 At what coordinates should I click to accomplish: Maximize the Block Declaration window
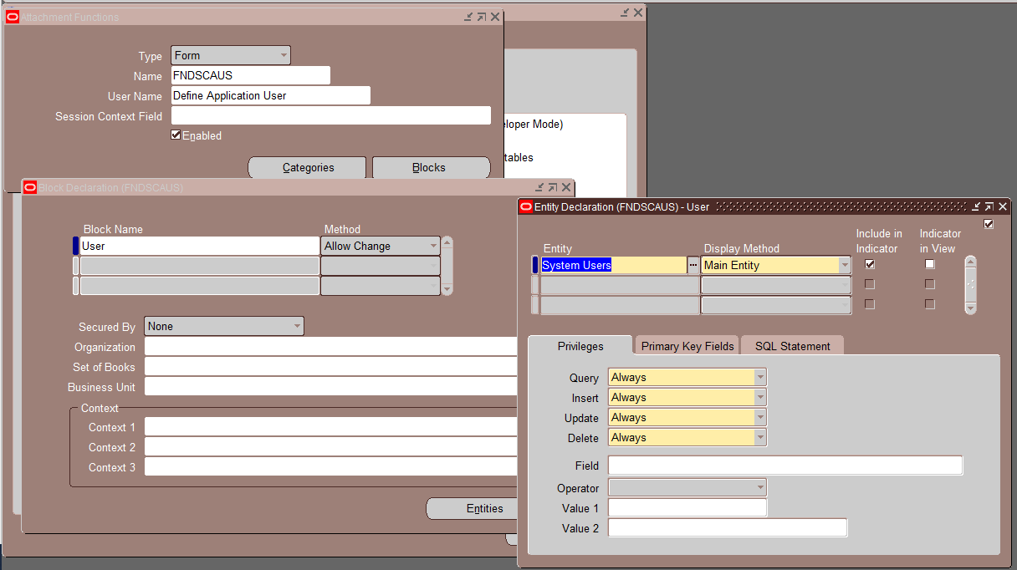(553, 187)
